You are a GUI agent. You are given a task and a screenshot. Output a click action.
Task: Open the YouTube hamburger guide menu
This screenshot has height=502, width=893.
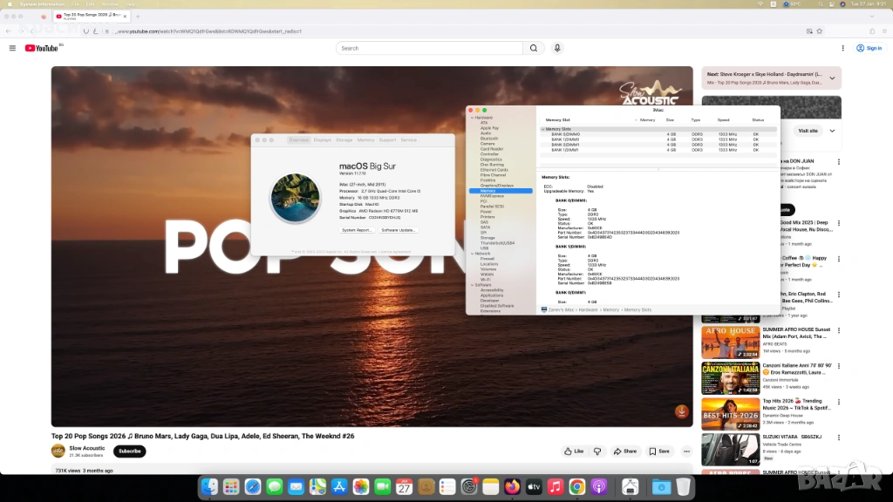(12, 48)
